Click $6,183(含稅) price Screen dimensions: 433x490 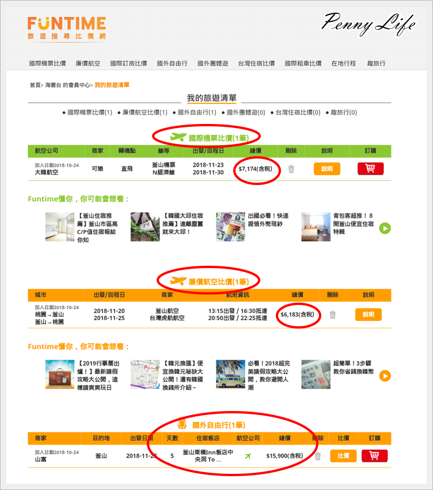(x=297, y=314)
